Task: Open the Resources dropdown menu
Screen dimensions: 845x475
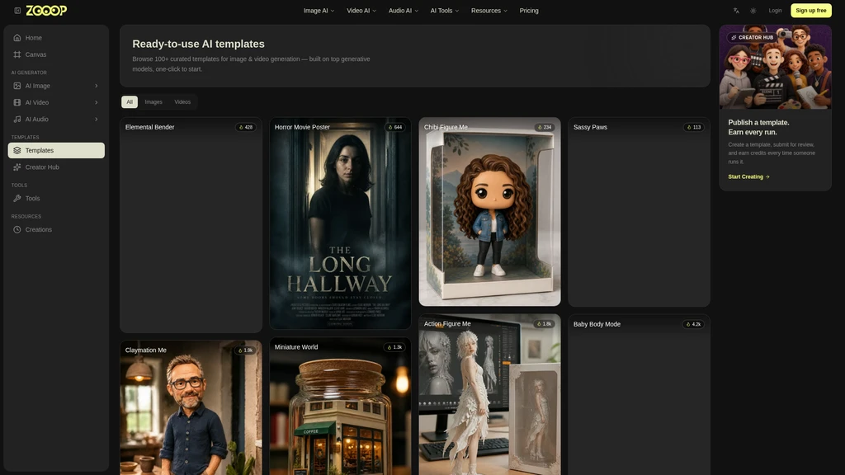Action: [x=489, y=11]
